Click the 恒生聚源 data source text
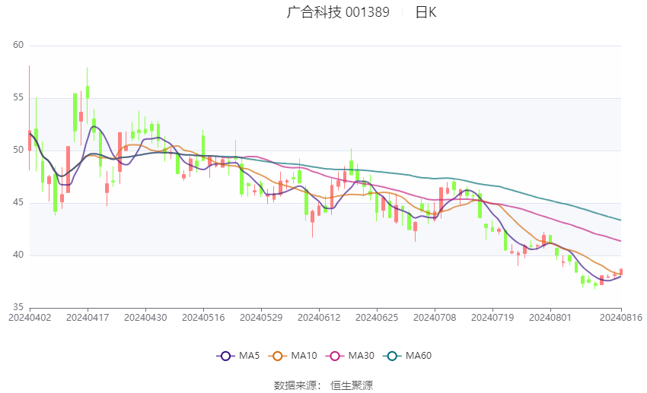The width and height of the screenshot is (647, 393). [351, 385]
